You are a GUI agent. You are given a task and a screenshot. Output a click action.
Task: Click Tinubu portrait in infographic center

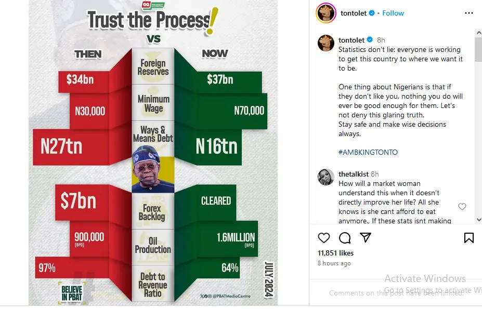point(153,169)
